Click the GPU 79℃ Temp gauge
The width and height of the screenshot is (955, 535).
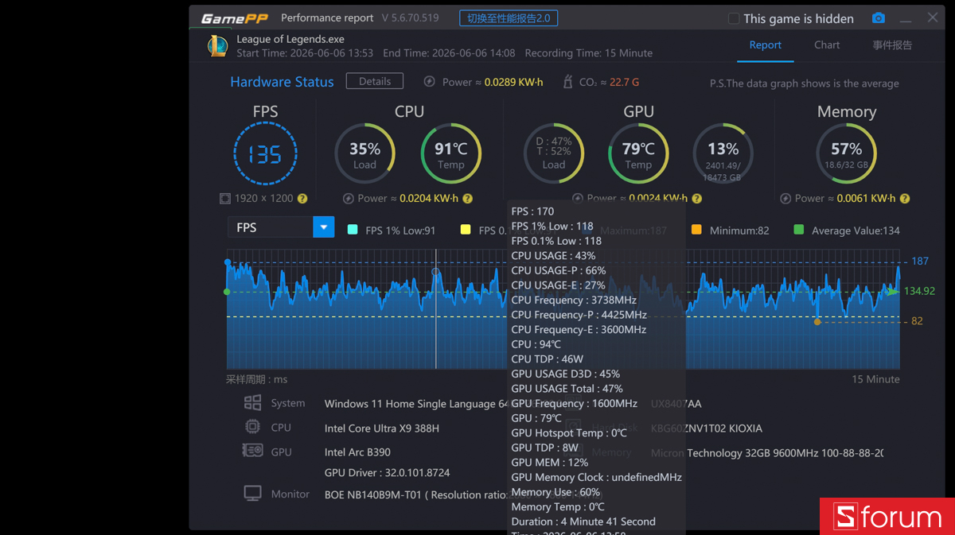pyautogui.click(x=638, y=153)
